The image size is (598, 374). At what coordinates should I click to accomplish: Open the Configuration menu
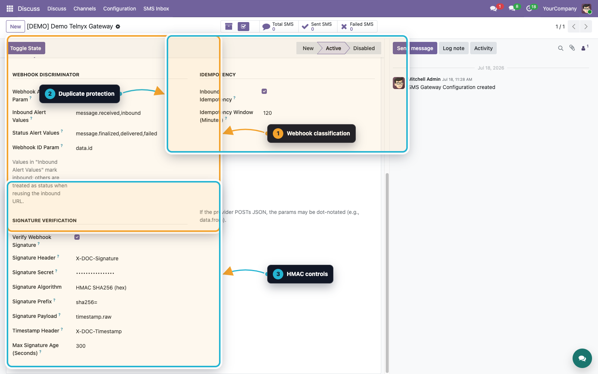click(x=120, y=9)
